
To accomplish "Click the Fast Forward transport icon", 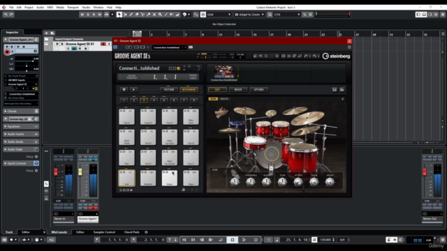I will click(211, 240).
